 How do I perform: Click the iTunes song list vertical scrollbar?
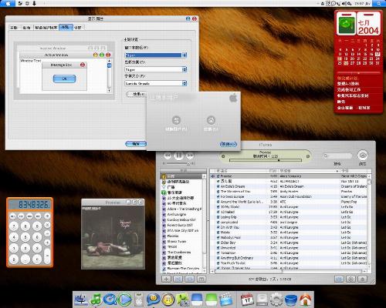click(x=369, y=222)
